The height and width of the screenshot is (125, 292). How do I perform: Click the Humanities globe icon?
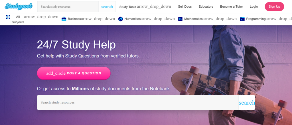(x=121, y=19)
